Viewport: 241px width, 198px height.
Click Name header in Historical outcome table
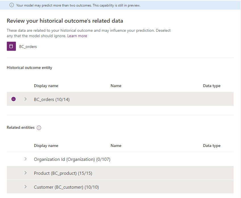tap(116, 86)
